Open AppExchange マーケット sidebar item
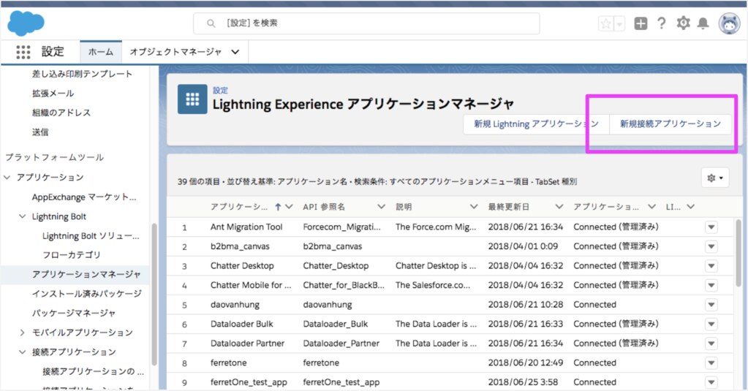748x391 pixels. coord(84,197)
